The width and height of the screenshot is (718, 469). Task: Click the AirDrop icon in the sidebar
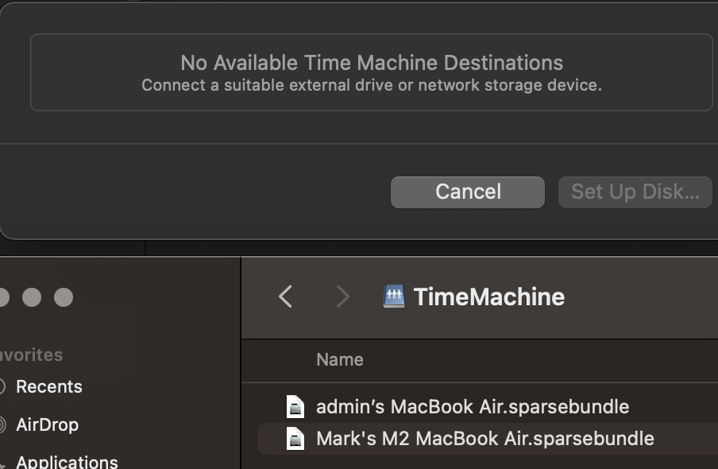point(2,424)
